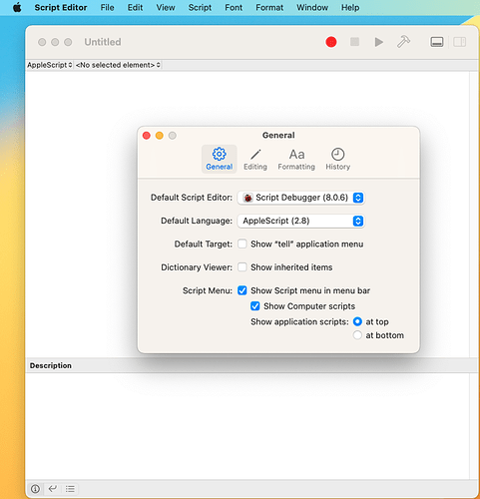480x499 pixels.
Task: Click the red Record button in toolbar
Action: (x=331, y=42)
